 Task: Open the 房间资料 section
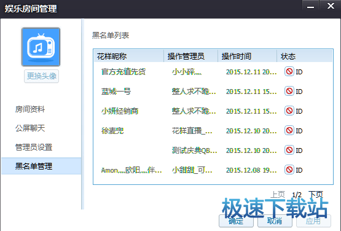point(30,109)
